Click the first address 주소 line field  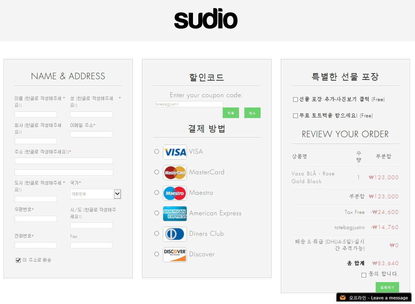coord(64,161)
